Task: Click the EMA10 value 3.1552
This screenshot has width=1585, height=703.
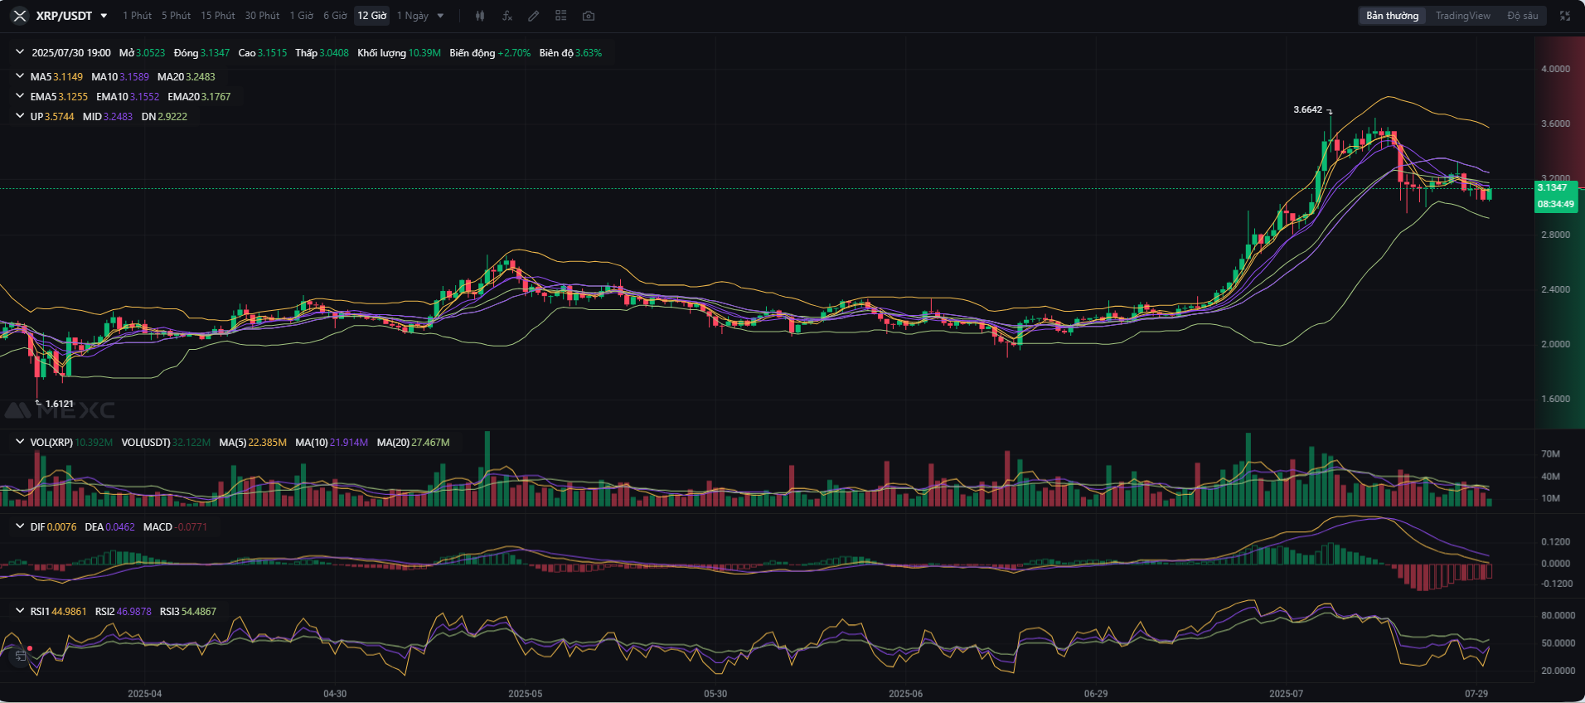Action: point(144,97)
